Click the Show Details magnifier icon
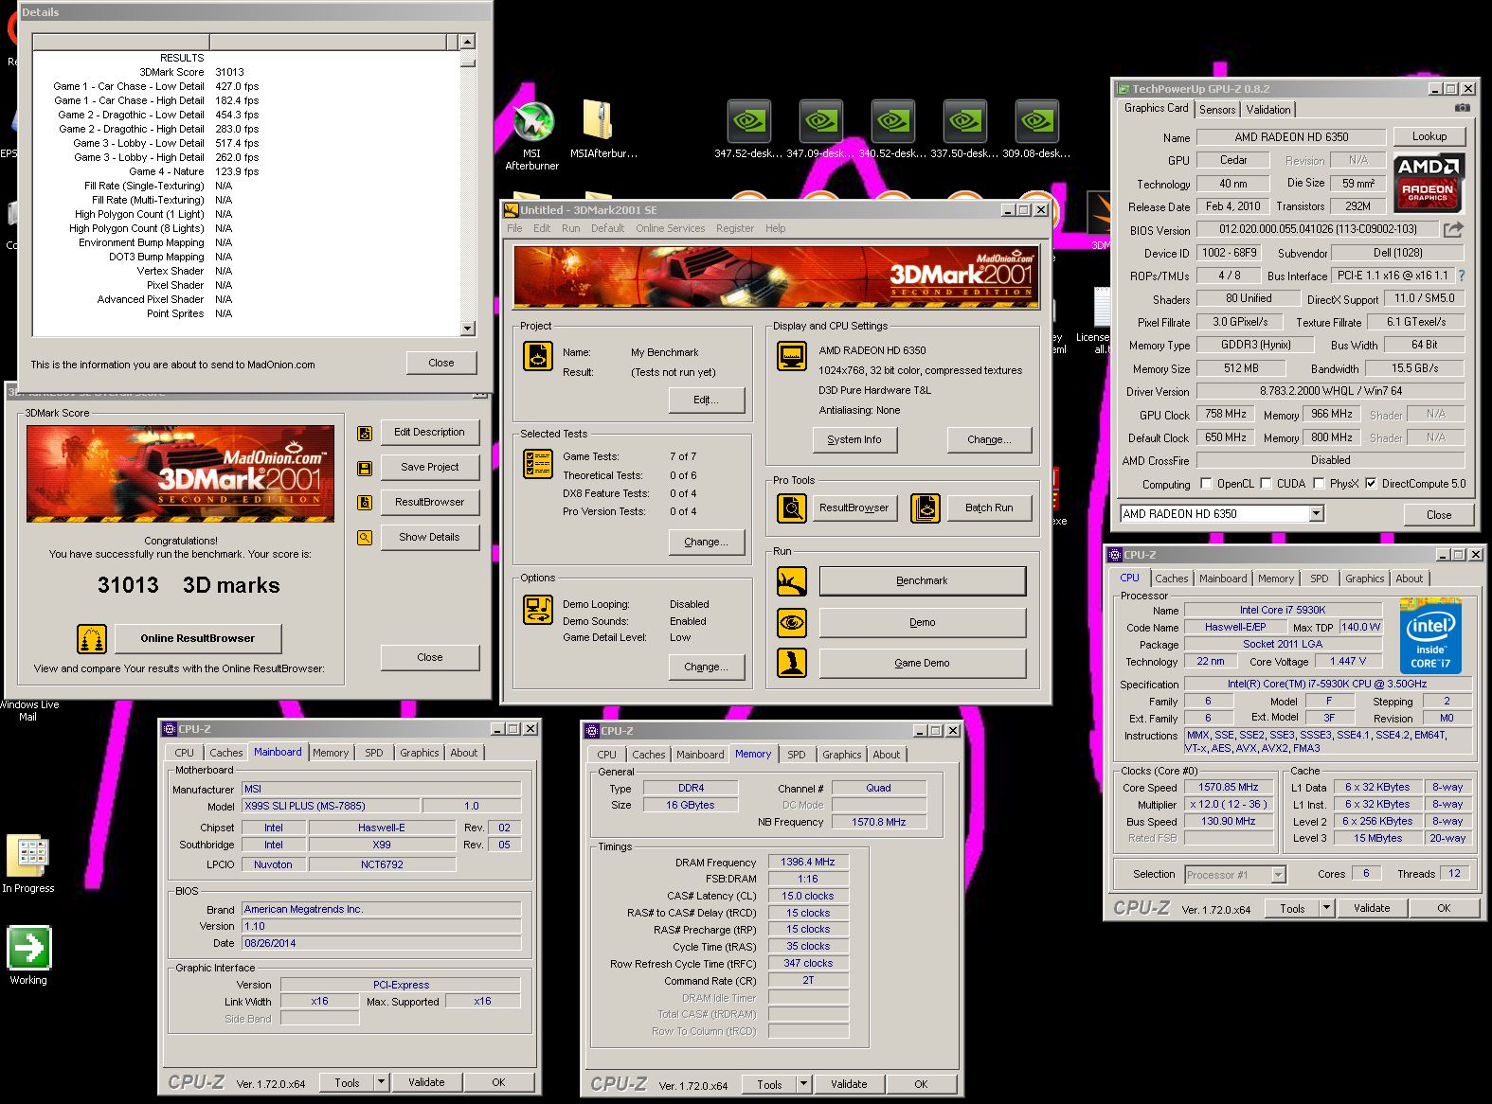This screenshot has height=1104, width=1492. click(365, 538)
